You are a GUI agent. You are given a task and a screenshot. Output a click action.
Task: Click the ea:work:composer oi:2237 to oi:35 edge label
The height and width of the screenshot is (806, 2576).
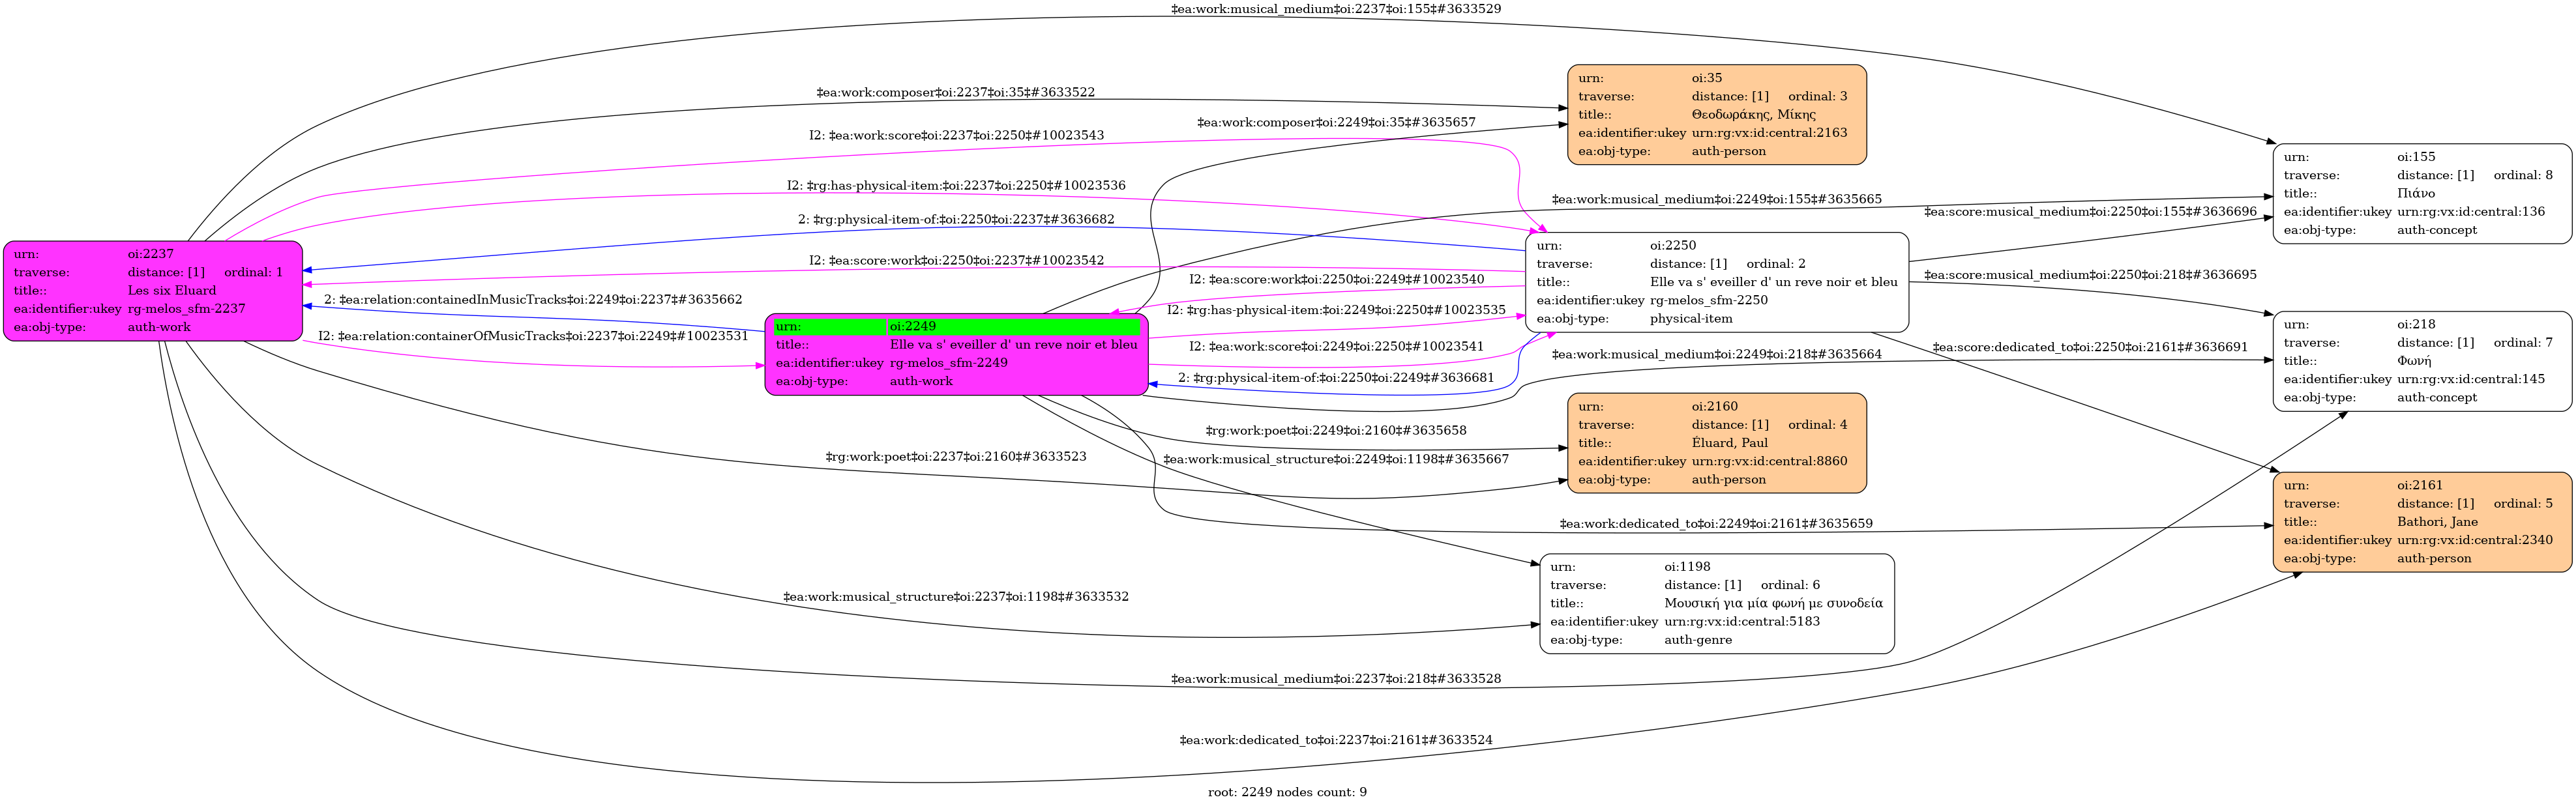pos(955,93)
